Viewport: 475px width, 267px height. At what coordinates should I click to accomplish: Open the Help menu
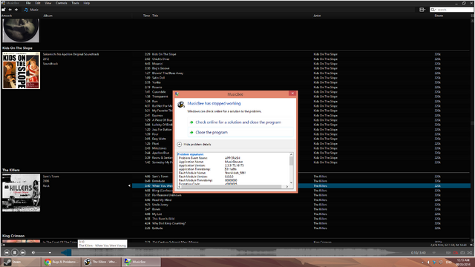(x=86, y=3)
